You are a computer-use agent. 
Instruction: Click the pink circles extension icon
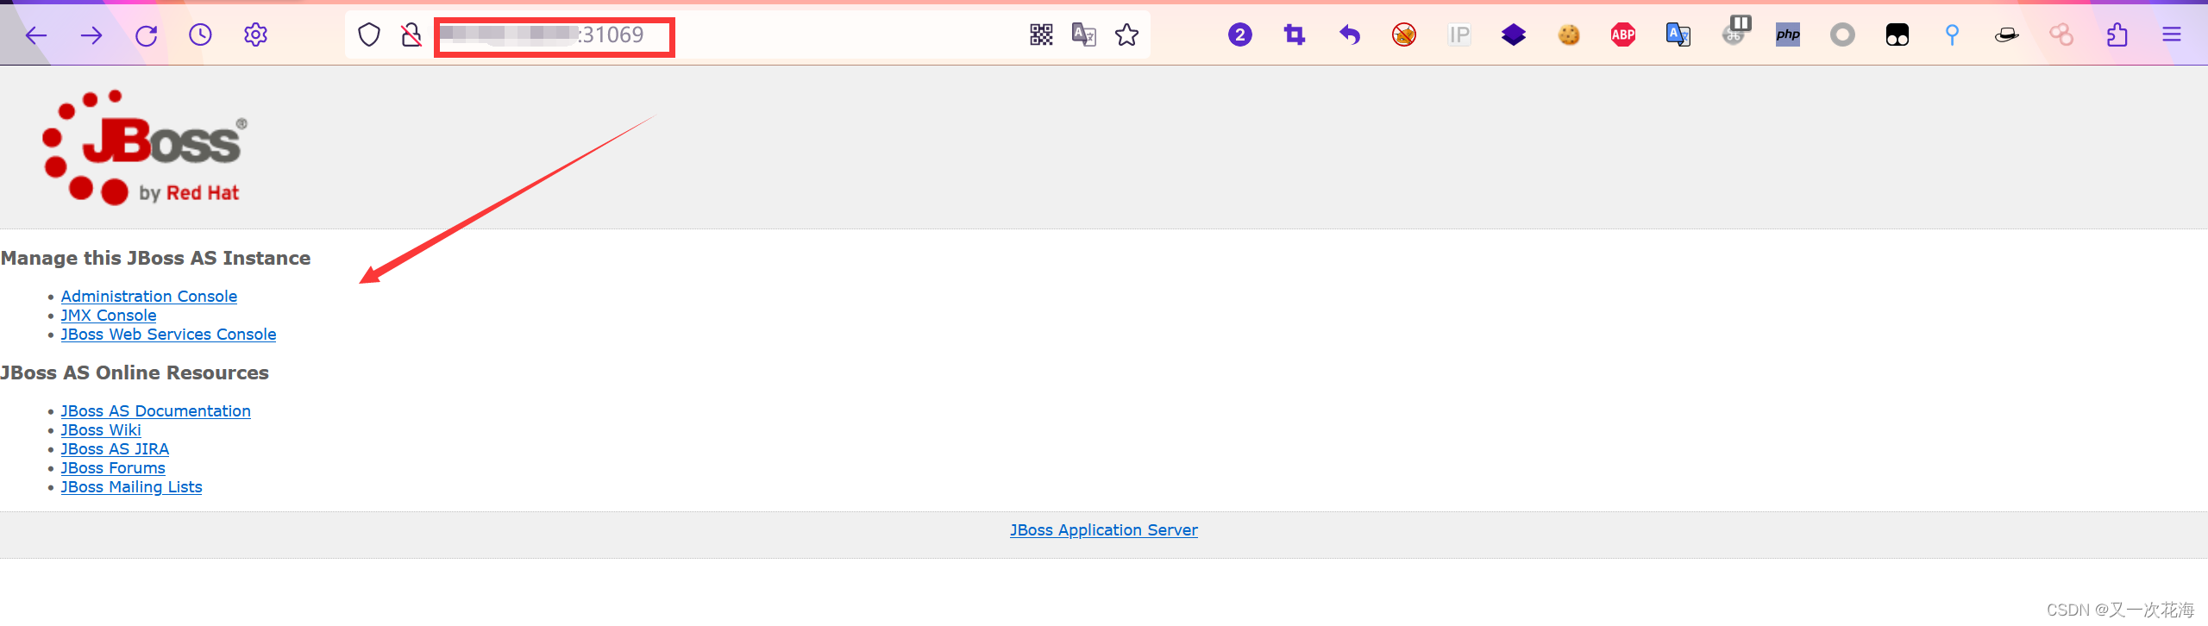pos(2061,34)
